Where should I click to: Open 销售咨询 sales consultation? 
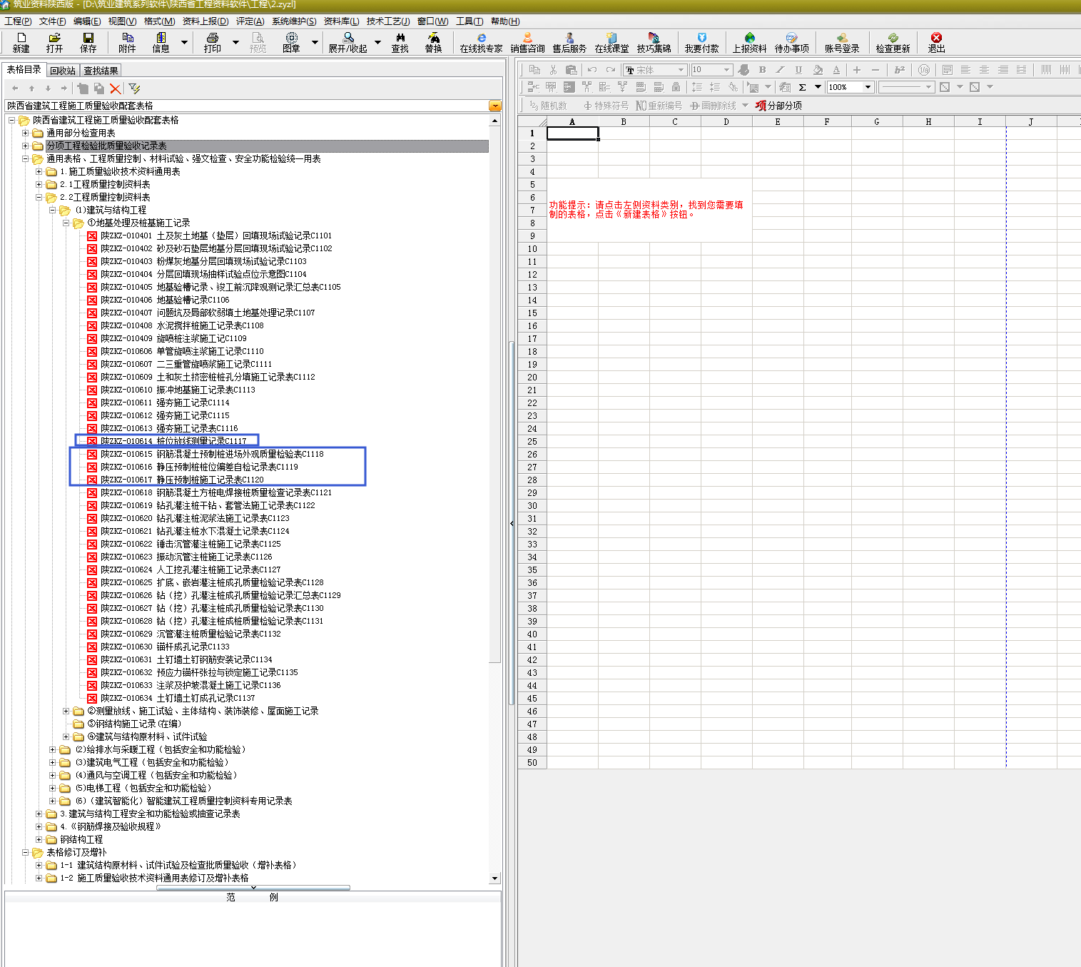click(528, 43)
